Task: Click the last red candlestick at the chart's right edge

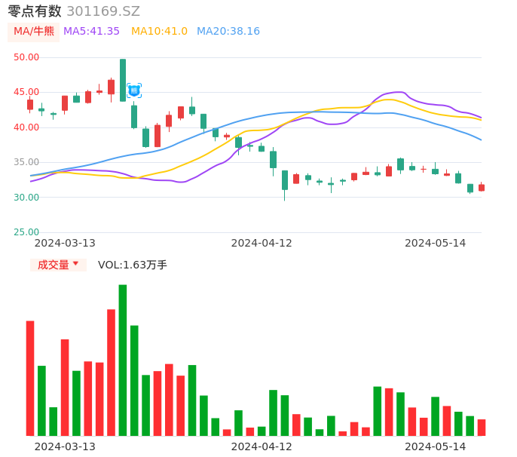Action: (x=482, y=187)
